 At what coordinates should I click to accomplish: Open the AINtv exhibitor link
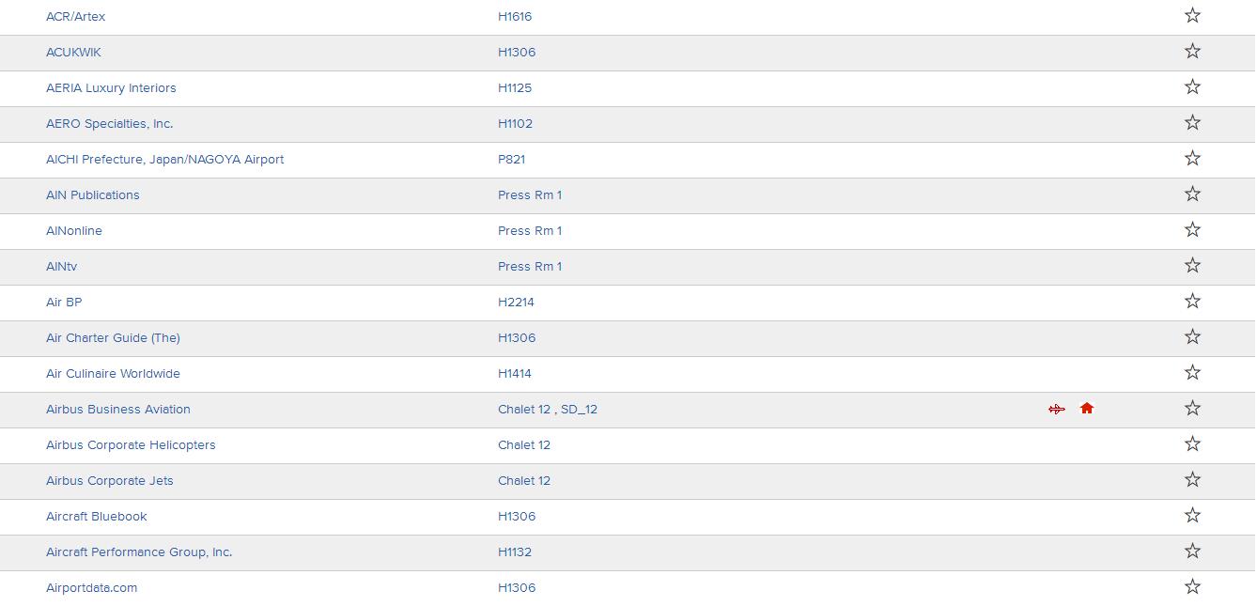(62, 266)
